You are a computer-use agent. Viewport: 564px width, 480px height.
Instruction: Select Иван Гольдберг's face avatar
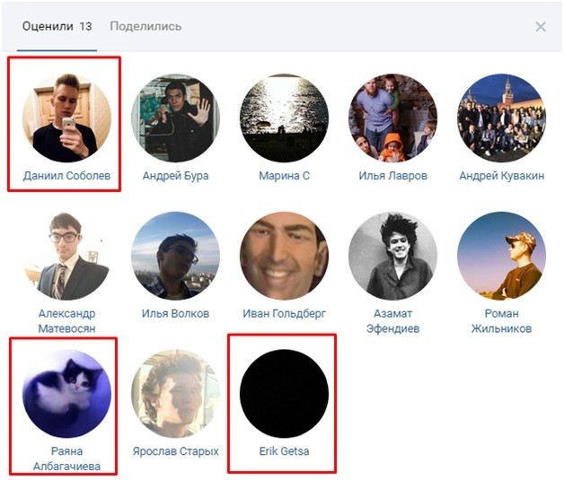(x=284, y=256)
